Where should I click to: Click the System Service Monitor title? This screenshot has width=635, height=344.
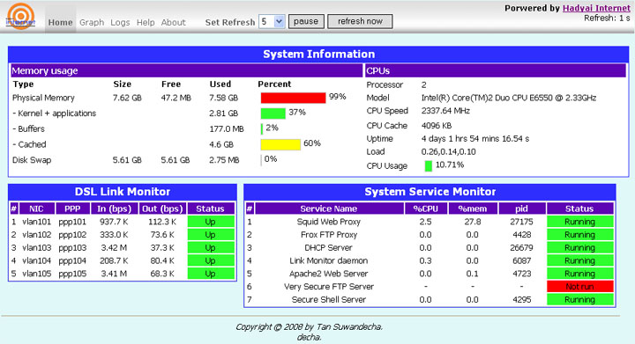(430, 192)
